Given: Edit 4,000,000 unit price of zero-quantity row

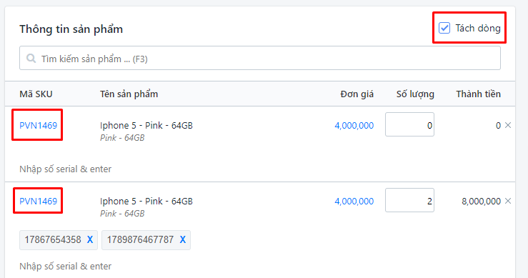Looking at the screenshot, I should [354, 125].
